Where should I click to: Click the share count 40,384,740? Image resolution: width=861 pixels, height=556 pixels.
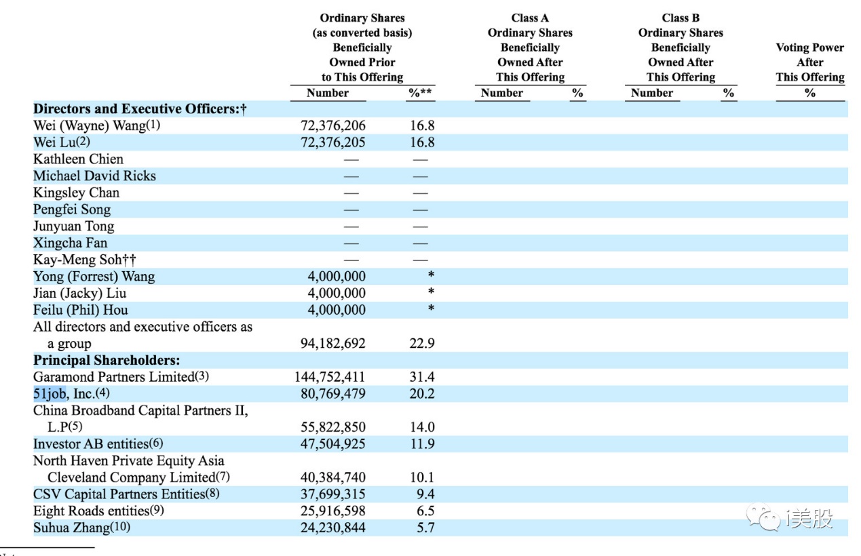(333, 477)
